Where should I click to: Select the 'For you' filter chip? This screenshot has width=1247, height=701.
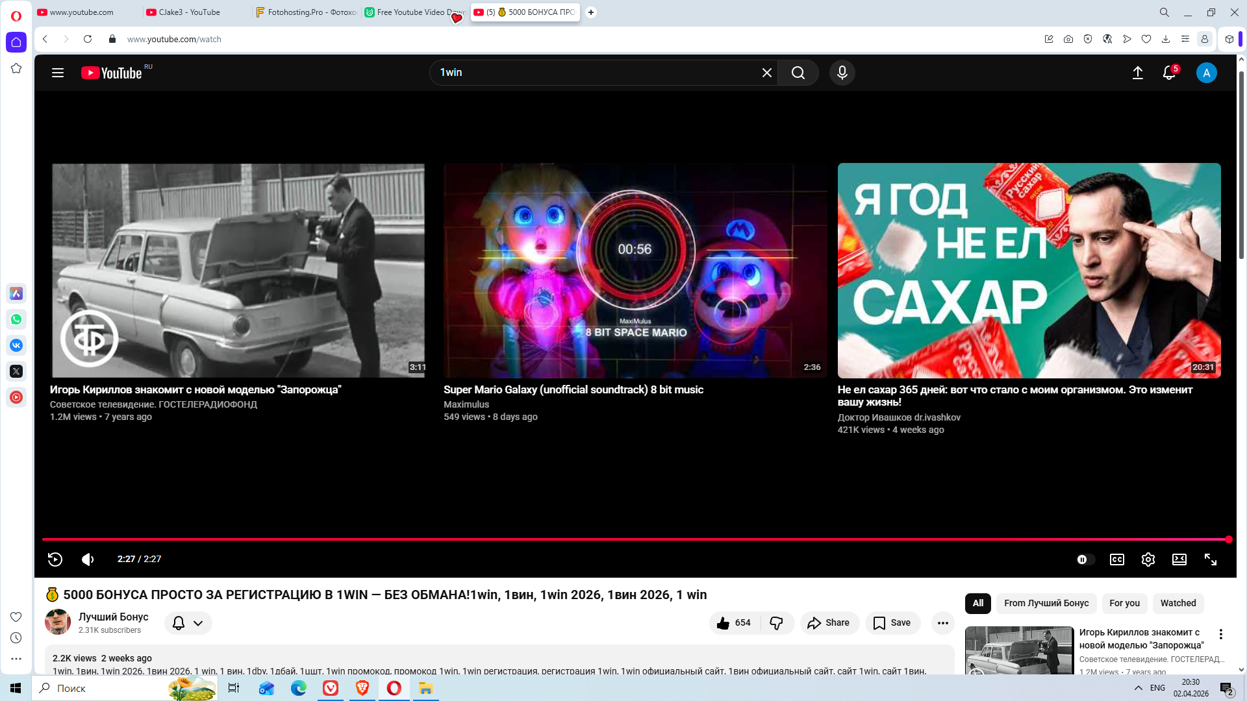[x=1124, y=603]
